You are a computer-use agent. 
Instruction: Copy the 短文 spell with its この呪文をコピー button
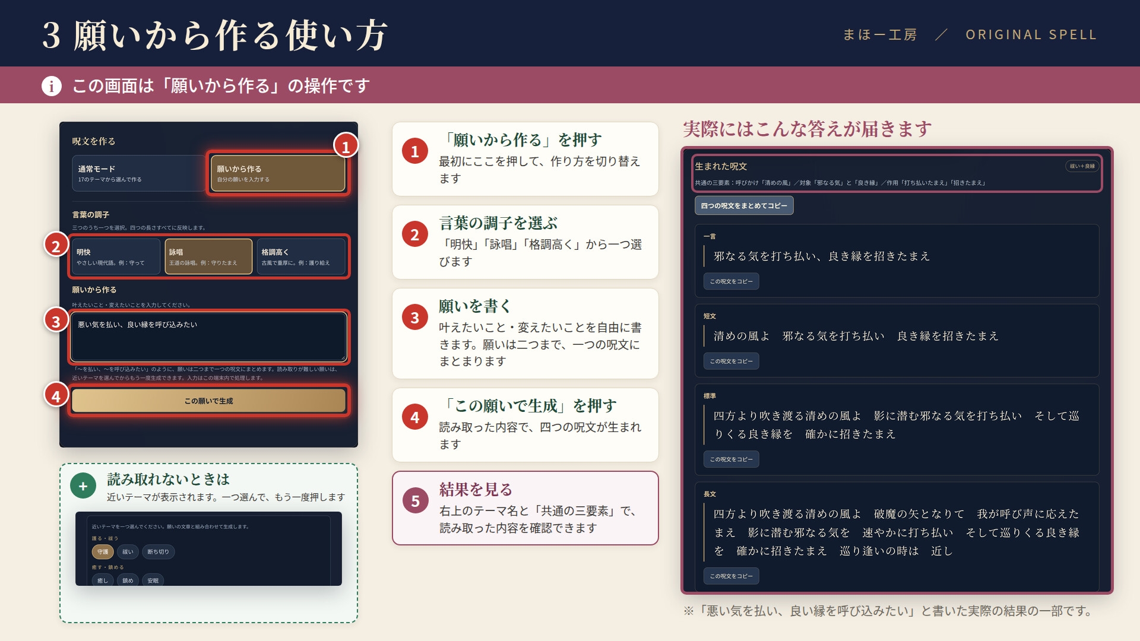pyautogui.click(x=731, y=361)
